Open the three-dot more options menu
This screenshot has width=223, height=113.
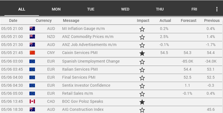(217, 9)
